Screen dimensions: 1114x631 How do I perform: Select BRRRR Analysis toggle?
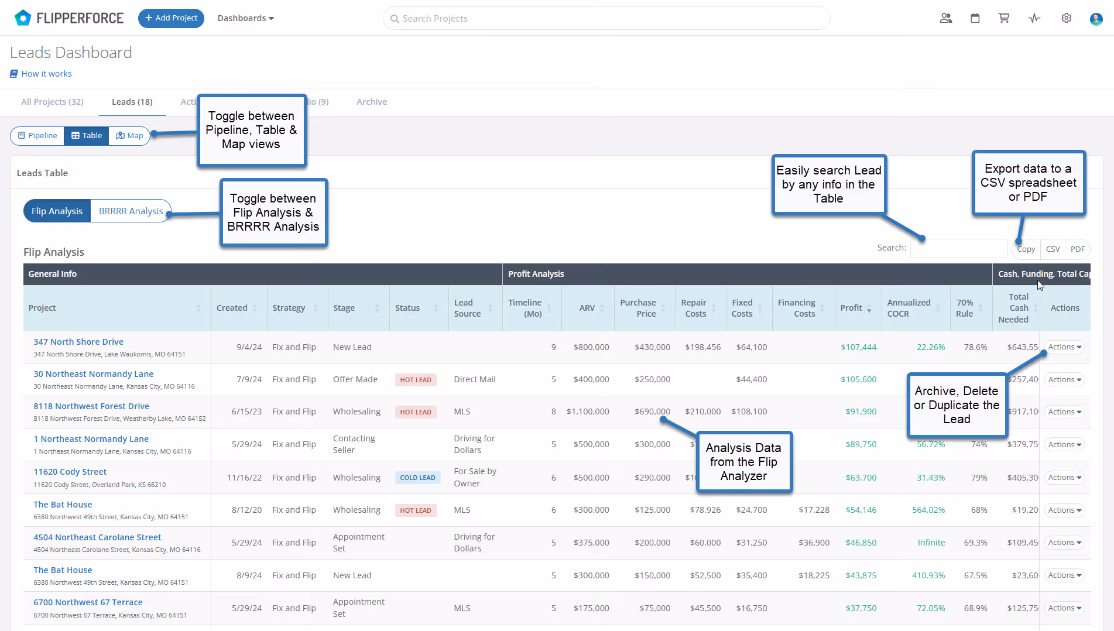click(x=131, y=211)
